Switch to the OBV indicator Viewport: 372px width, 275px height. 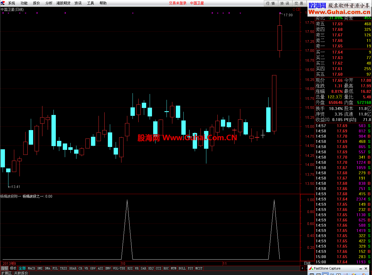(93, 268)
